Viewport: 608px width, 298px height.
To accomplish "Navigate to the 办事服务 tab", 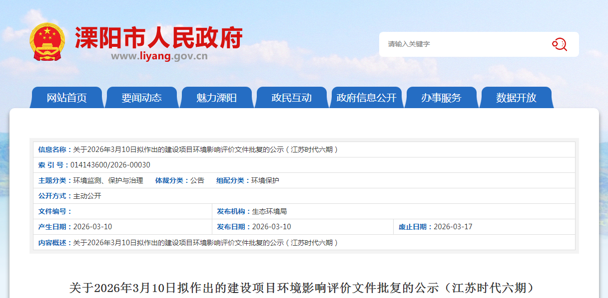I will click(x=441, y=98).
